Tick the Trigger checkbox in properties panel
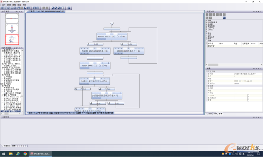 248,95
